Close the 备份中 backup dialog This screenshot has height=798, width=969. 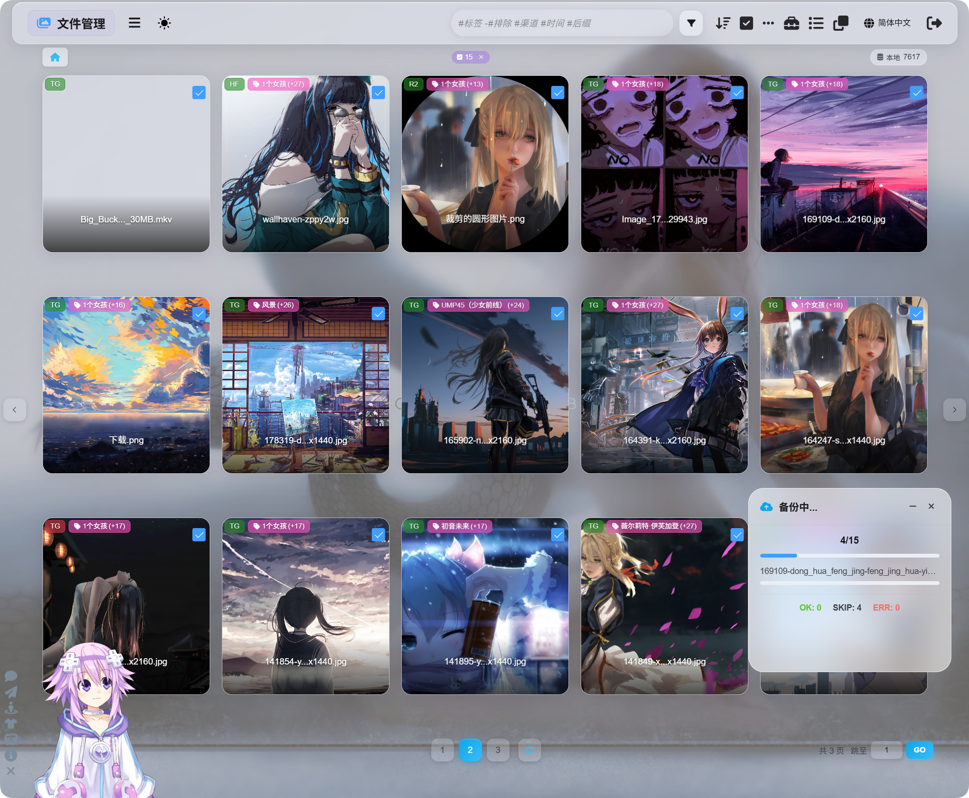coord(931,506)
